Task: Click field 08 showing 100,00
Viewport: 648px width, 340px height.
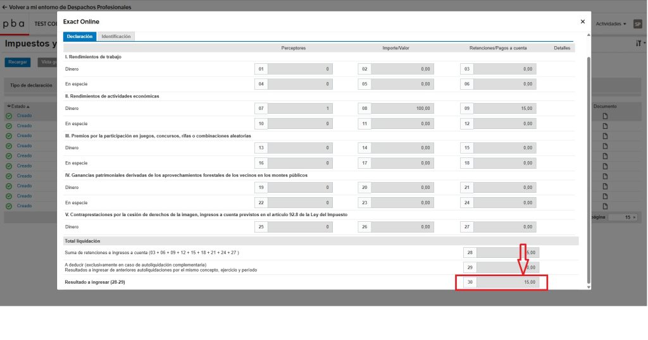Action: click(x=402, y=108)
